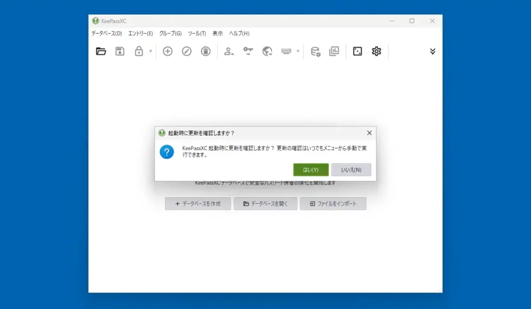Click the KeePassXC logo in title bar
The image size is (531, 309).
tap(95, 21)
